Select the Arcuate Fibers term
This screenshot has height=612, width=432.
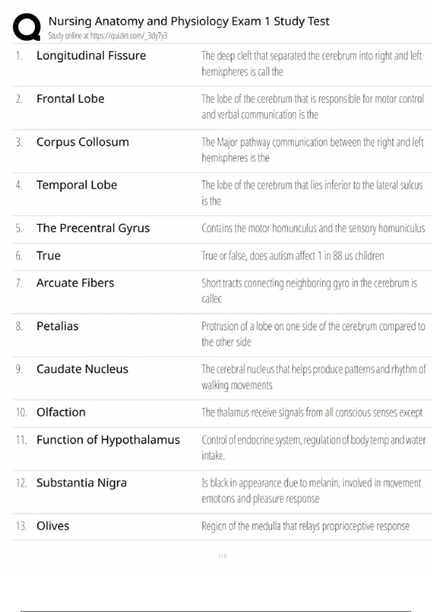(75, 283)
